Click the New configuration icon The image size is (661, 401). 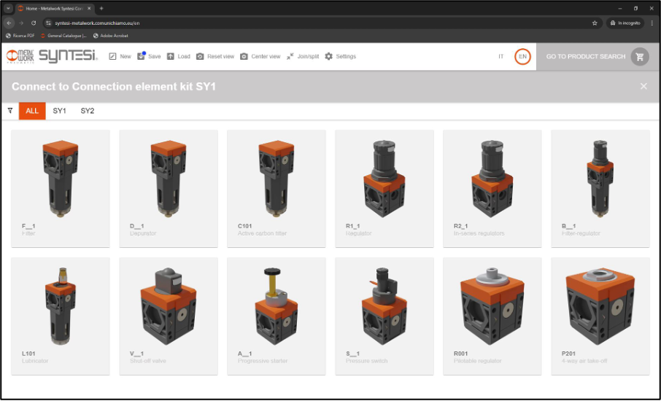point(112,56)
